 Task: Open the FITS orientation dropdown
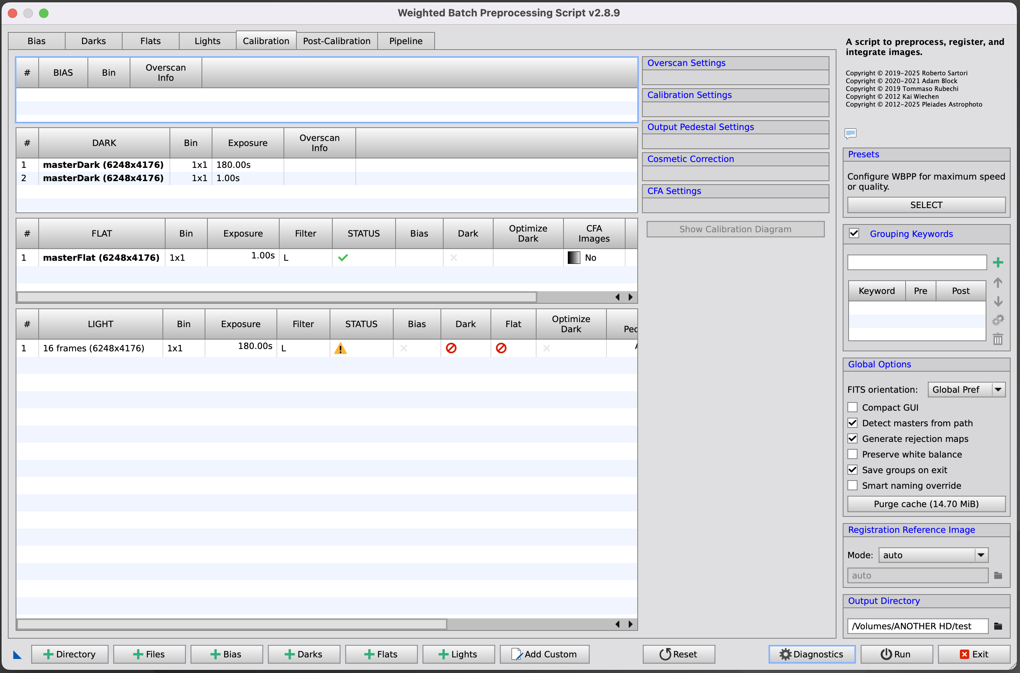[x=966, y=390]
